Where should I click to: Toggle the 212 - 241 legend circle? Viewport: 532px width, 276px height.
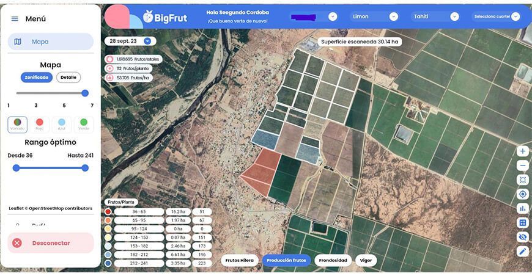point(108,263)
